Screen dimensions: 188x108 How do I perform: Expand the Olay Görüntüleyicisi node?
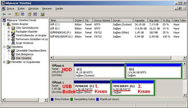(9, 28)
